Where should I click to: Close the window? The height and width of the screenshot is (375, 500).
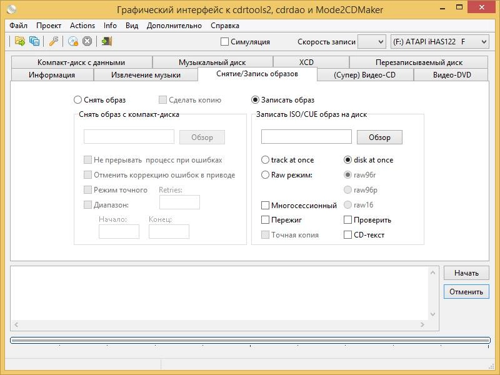482,8
